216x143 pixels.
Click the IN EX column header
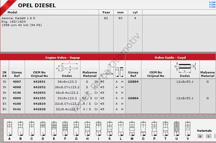click(x=4, y=74)
